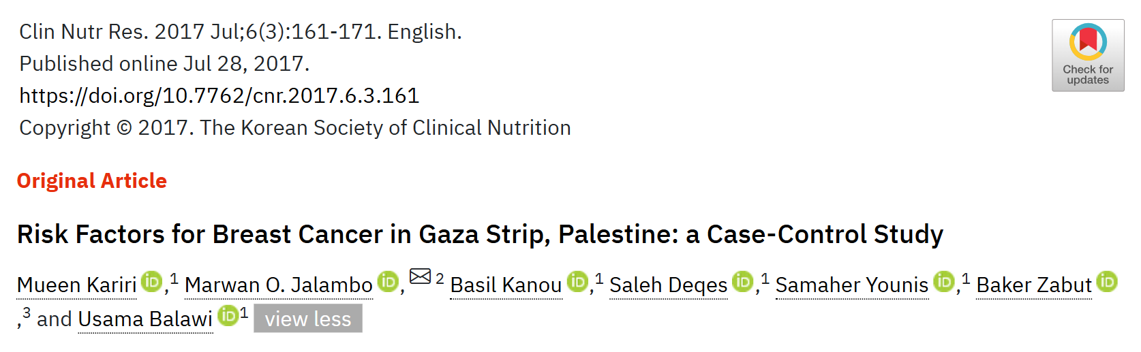Click ORCID icon beside Marwan O. Jalambo
Image resolution: width=1141 pixels, height=352 pixels.
coord(388,281)
